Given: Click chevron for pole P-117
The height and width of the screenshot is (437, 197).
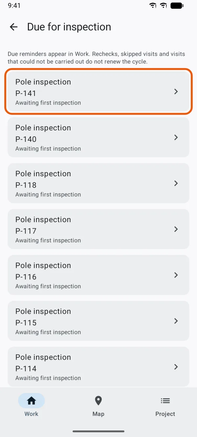Looking at the screenshot, I should (x=176, y=229).
